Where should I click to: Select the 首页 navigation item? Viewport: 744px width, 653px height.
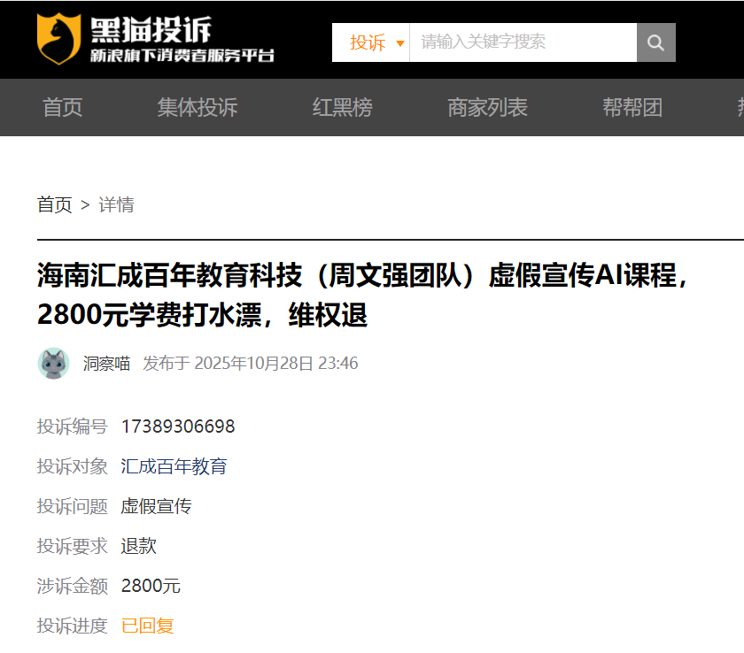62,107
